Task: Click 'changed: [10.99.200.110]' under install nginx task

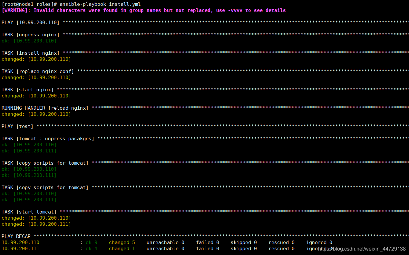Action: [x=36, y=59]
